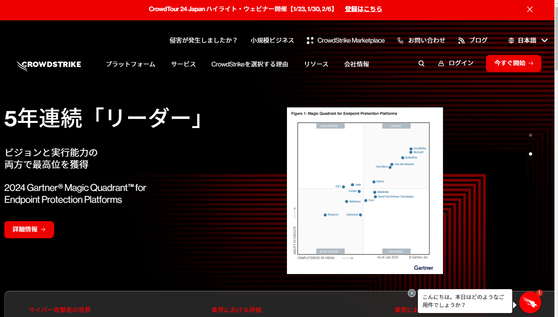Open the リソース menu
The width and height of the screenshot is (558, 317).
click(316, 64)
